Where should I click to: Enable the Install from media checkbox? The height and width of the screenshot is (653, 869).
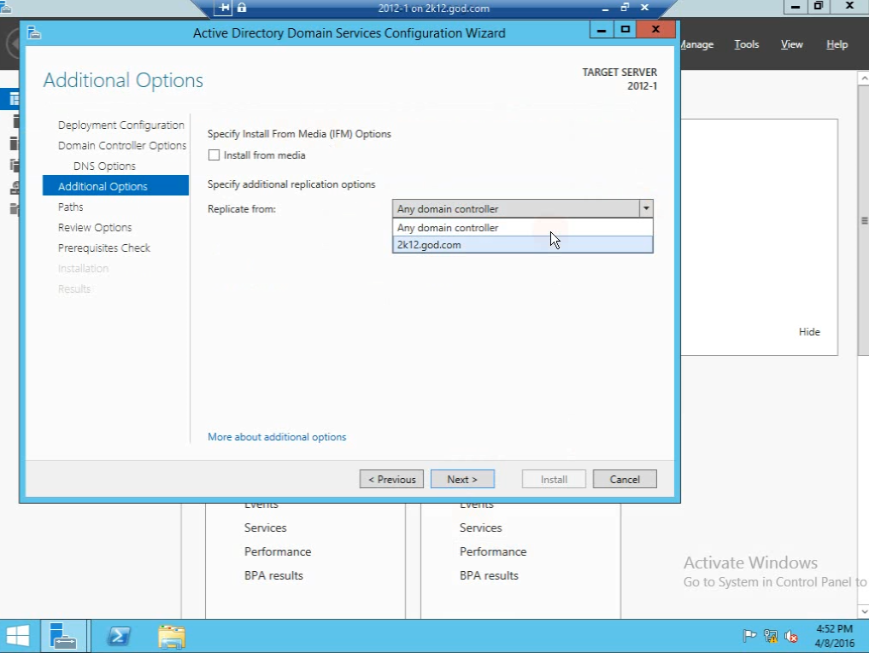point(214,155)
